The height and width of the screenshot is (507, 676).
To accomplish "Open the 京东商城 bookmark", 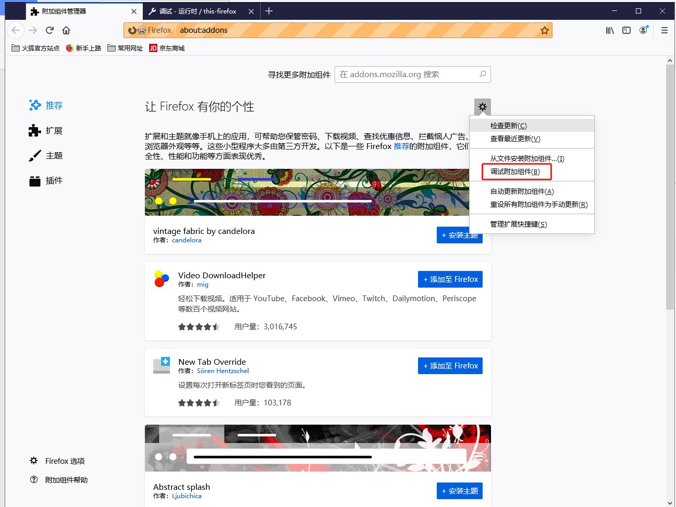I will tap(167, 48).
